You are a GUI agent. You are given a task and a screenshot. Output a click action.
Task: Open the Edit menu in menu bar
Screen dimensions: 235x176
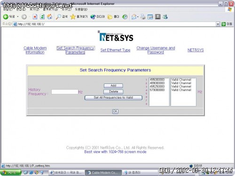pos(21,9)
